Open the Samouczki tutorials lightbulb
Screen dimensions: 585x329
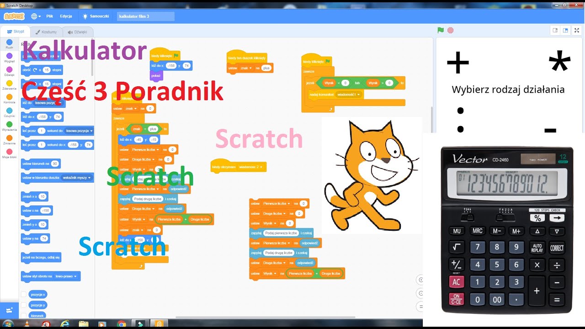pyautogui.click(x=96, y=16)
